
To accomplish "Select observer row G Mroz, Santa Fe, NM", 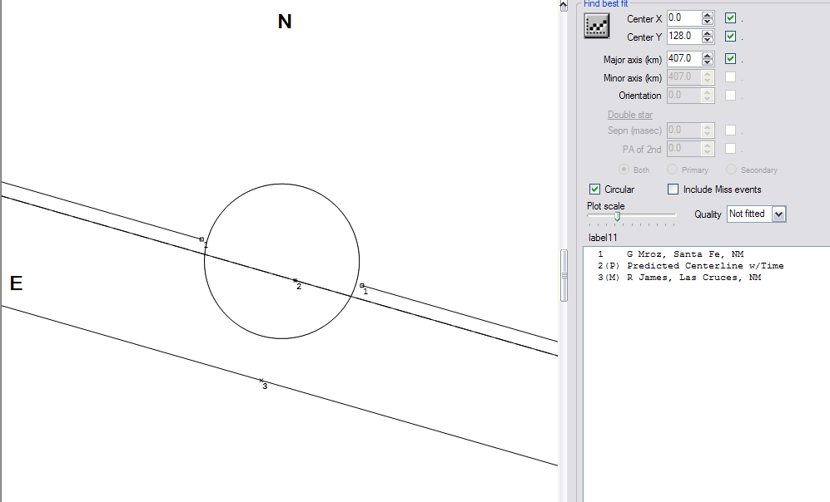I will 671,254.
